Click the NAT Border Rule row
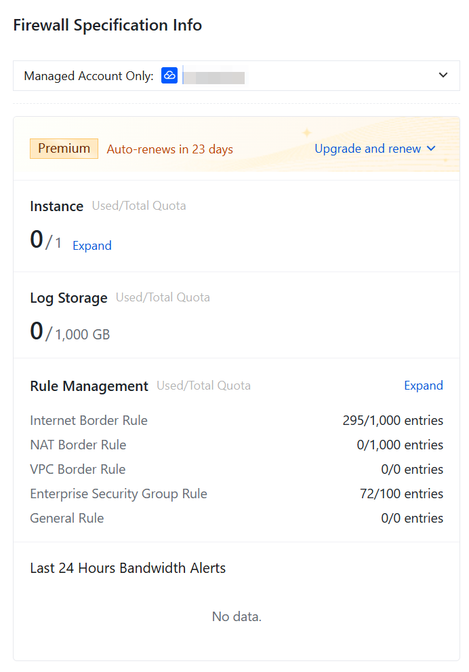The height and width of the screenshot is (672, 469). click(237, 445)
